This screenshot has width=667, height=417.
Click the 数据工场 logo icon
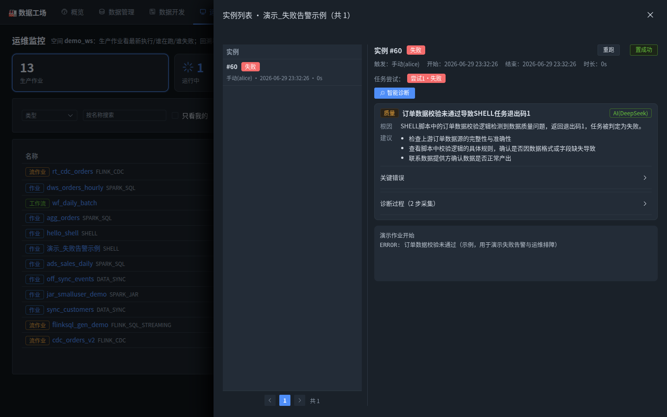(13, 13)
